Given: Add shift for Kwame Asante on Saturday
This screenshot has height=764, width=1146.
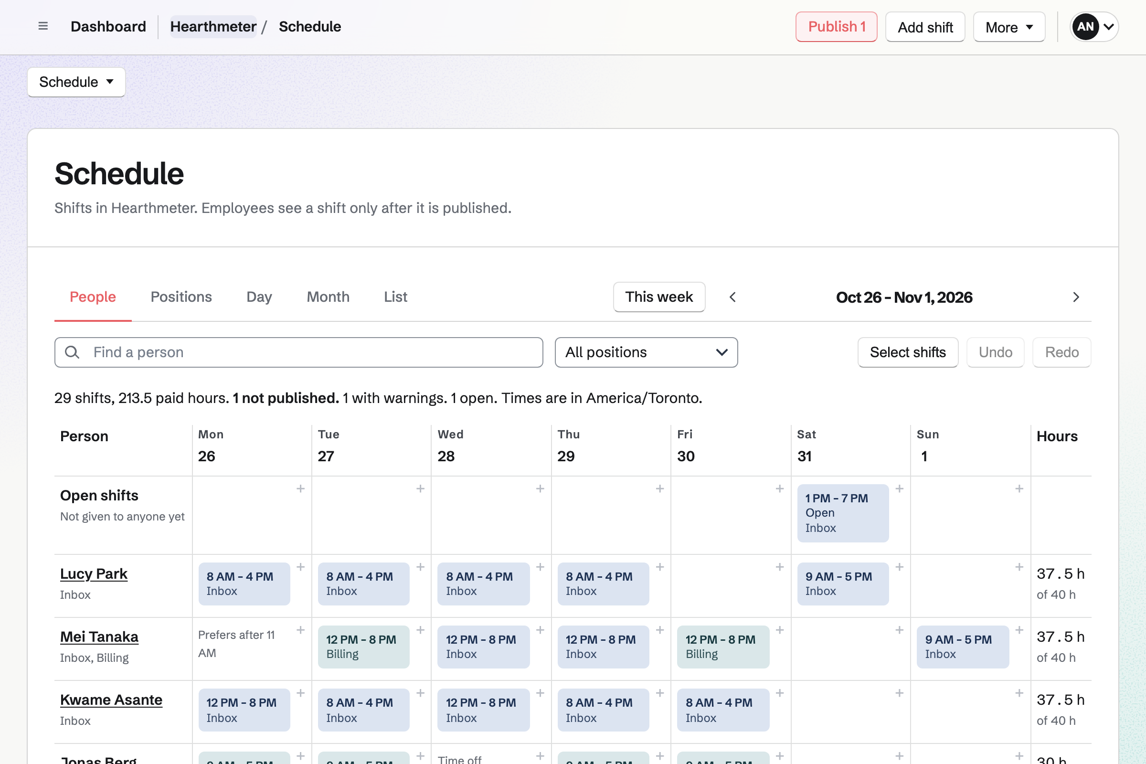Looking at the screenshot, I should [x=900, y=693].
